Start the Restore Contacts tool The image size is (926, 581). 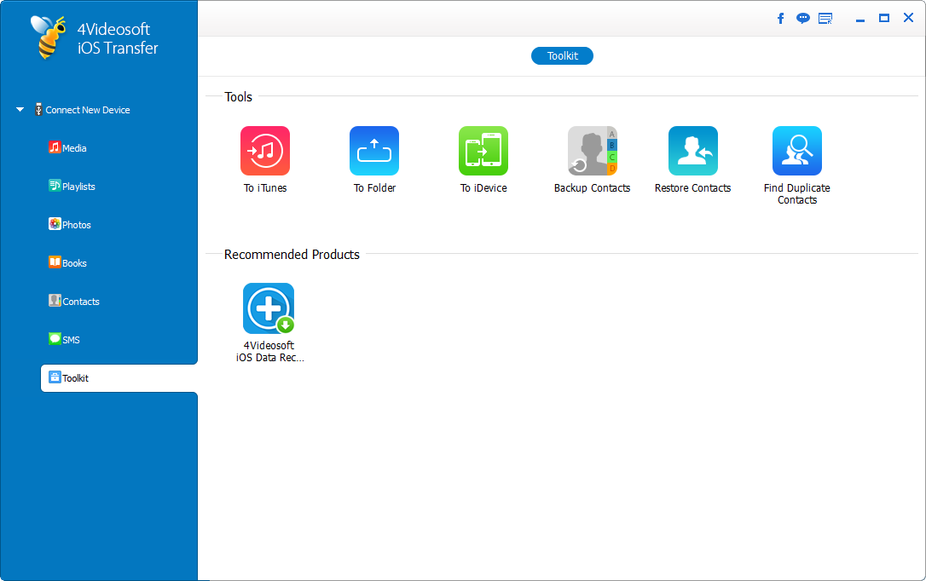(x=692, y=151)
